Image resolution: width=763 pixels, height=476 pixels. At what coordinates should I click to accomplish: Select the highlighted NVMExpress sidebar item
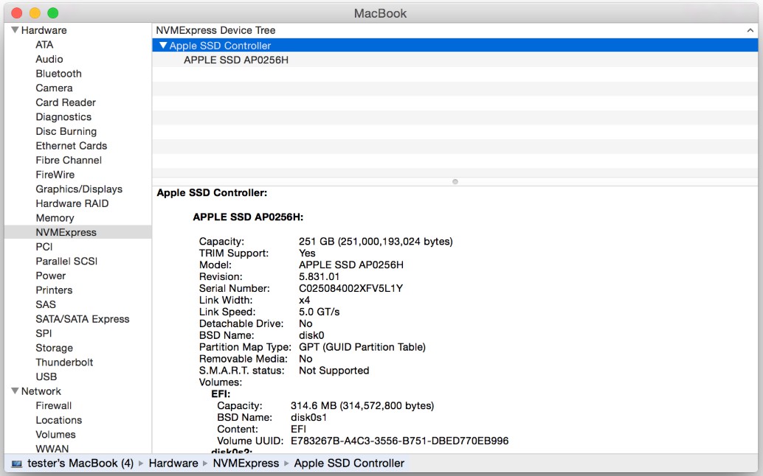78,232
